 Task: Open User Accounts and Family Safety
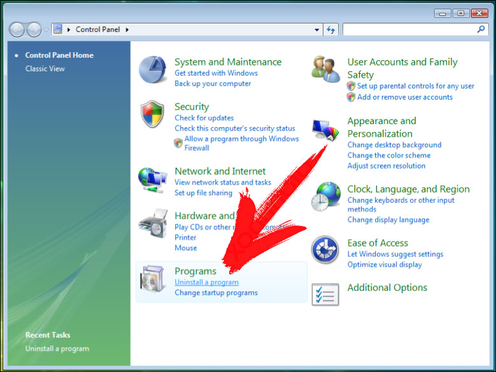click(x=402, y=68)
